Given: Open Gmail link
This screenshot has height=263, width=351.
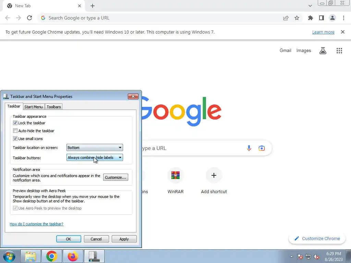Looking at the screenshot, I should click(286, 51).
